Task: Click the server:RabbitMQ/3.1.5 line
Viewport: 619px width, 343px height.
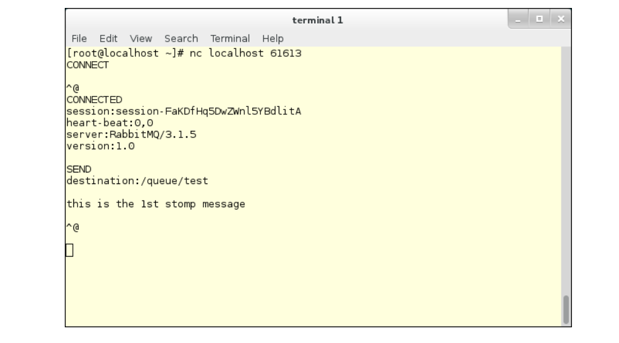Action: click(x=131, y=135)
